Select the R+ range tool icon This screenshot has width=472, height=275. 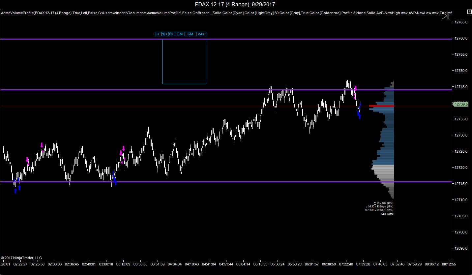click(x=171, y=34)
